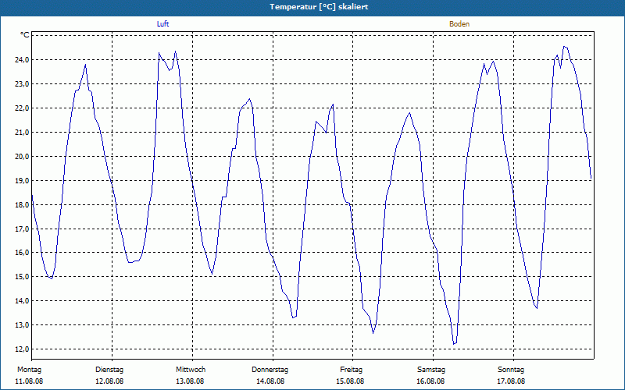Click the '13,0' y-axis value

click(22, 325)
